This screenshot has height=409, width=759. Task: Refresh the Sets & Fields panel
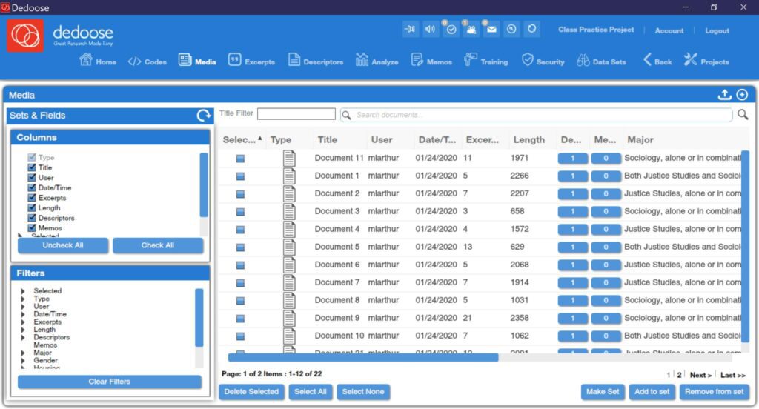tap(204, 115)
